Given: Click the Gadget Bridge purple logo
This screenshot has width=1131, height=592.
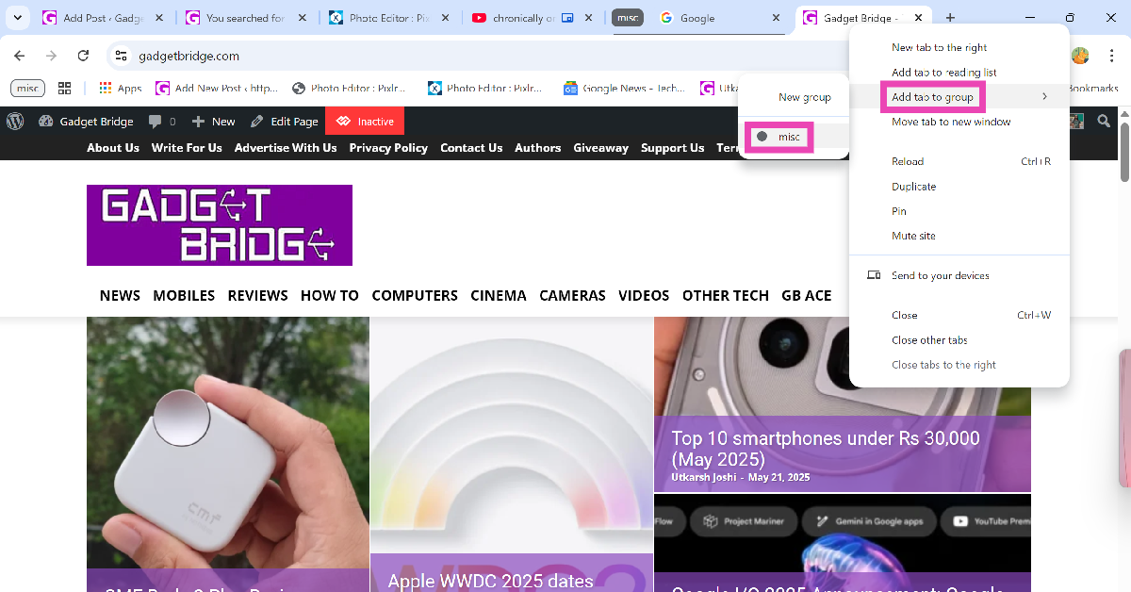Looking at the screenshot, I should coord(220,225).
